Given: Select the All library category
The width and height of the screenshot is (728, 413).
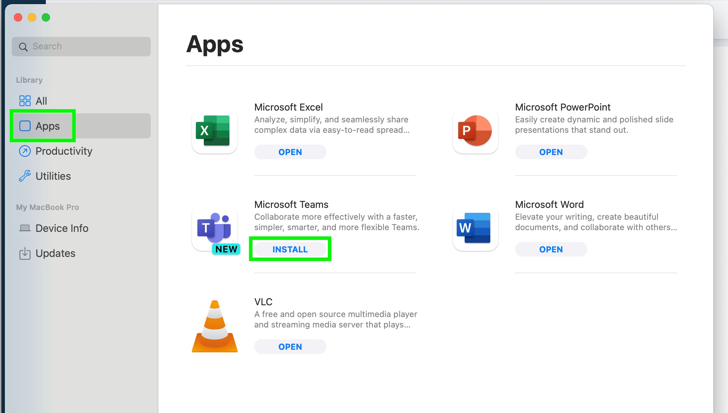Looking at the screenshot, I should pyautogui.click(x=41, y=101).
